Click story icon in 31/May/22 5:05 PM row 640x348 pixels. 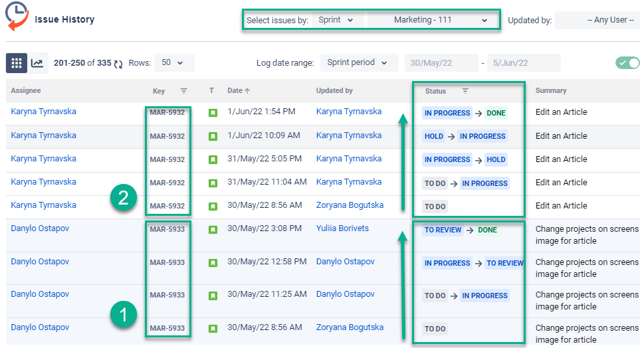click(x=213, y=160)
